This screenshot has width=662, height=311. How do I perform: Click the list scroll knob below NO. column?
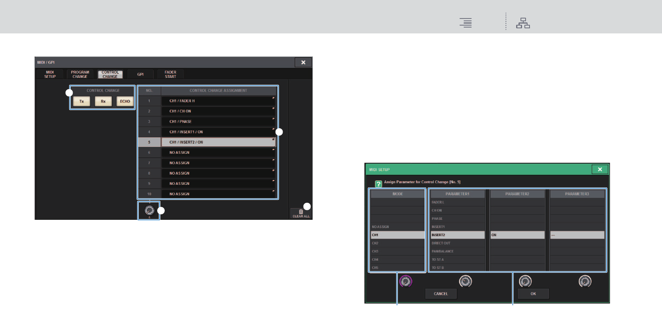click(x=149, y=210)
